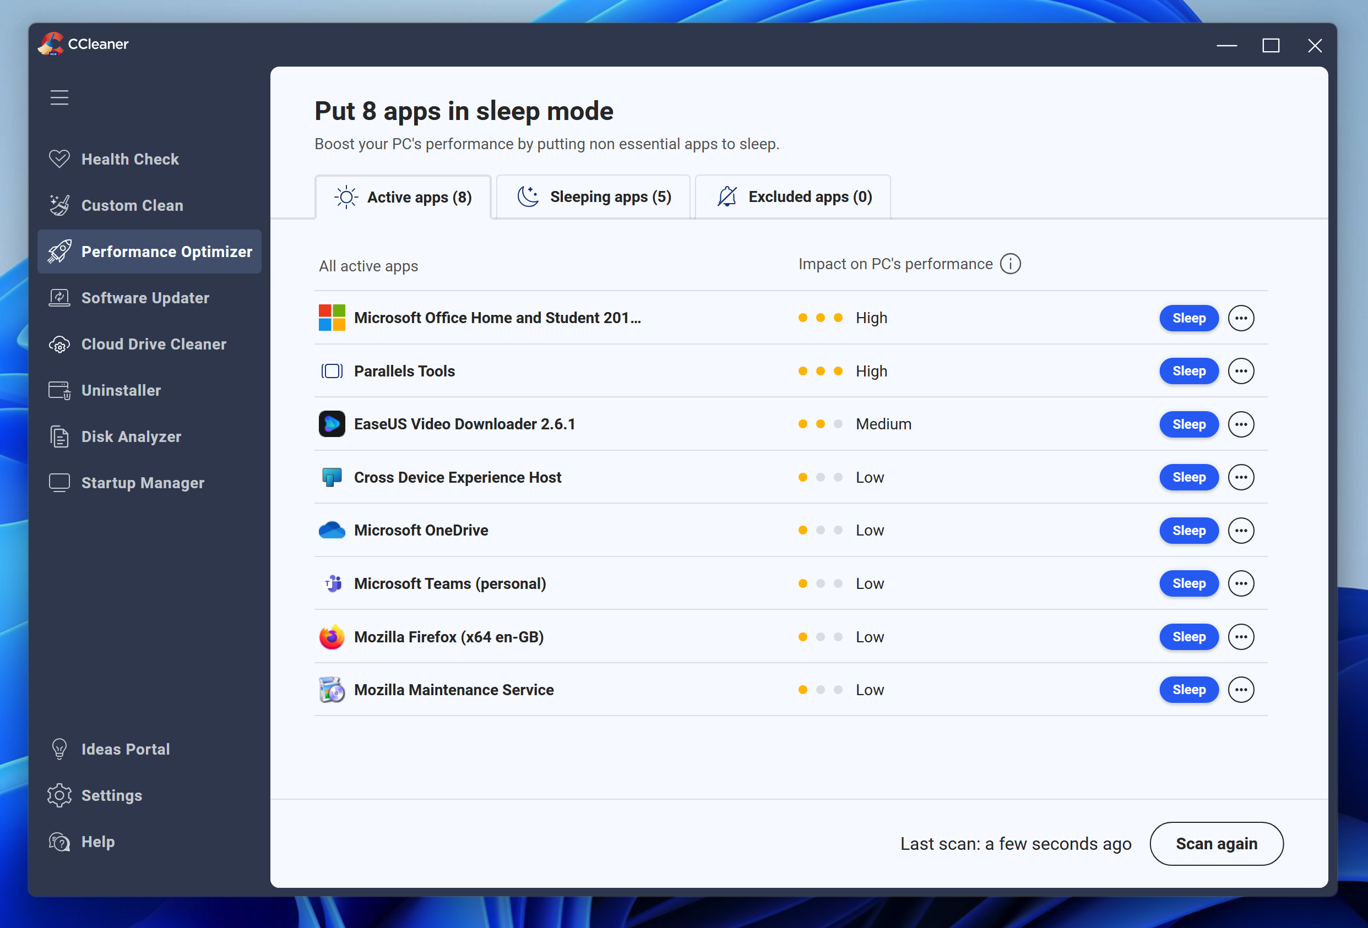
Task: Open the Disk Analyzer icon
Action: tap(59, 436)
